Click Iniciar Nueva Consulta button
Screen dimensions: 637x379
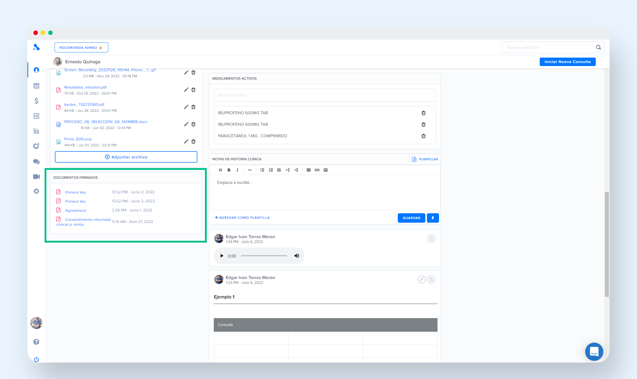click(x=567, y=62)
